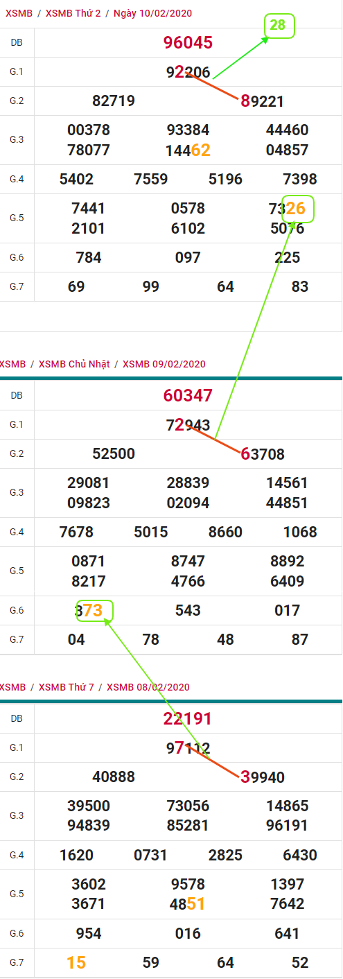The height and width of the screenshot is (979, 343).
Task: Click the special prize number 22191
Action: [188, 719]
